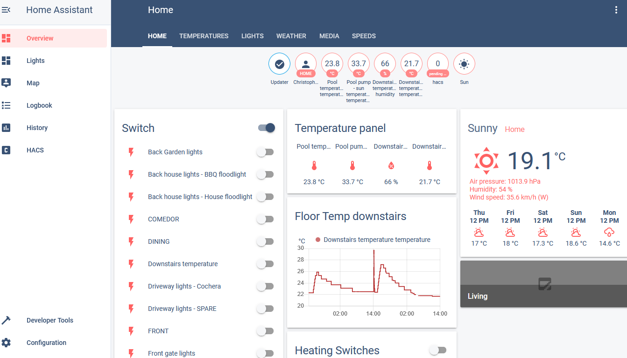
Task: Switch to the WEATHER tab
Action: click(291, 36)
